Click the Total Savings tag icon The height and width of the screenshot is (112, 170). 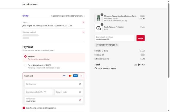(96, 68)
